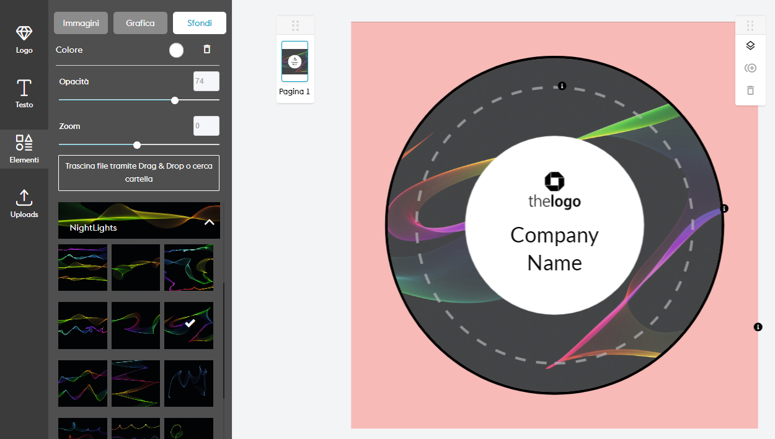The width and height of the screenshot is (775, 439).
Task: Select the Elementi sidebar section
Action: pos(24,149)
